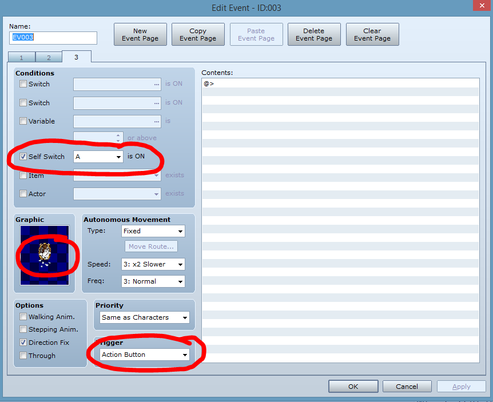
Task: Turn on Walking Anim. option
Action: pos(23,317)
